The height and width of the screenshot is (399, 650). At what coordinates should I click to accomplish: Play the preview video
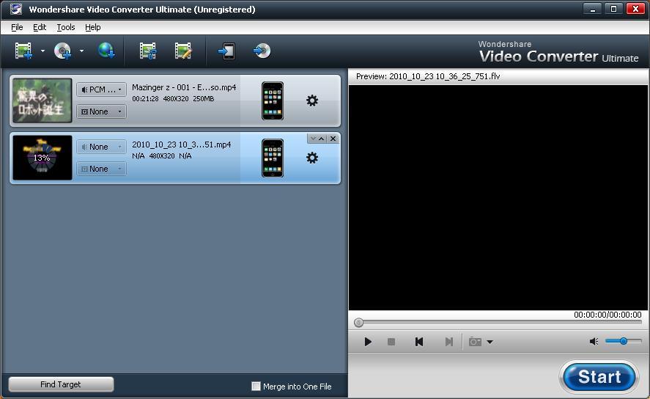pos(368,342)
